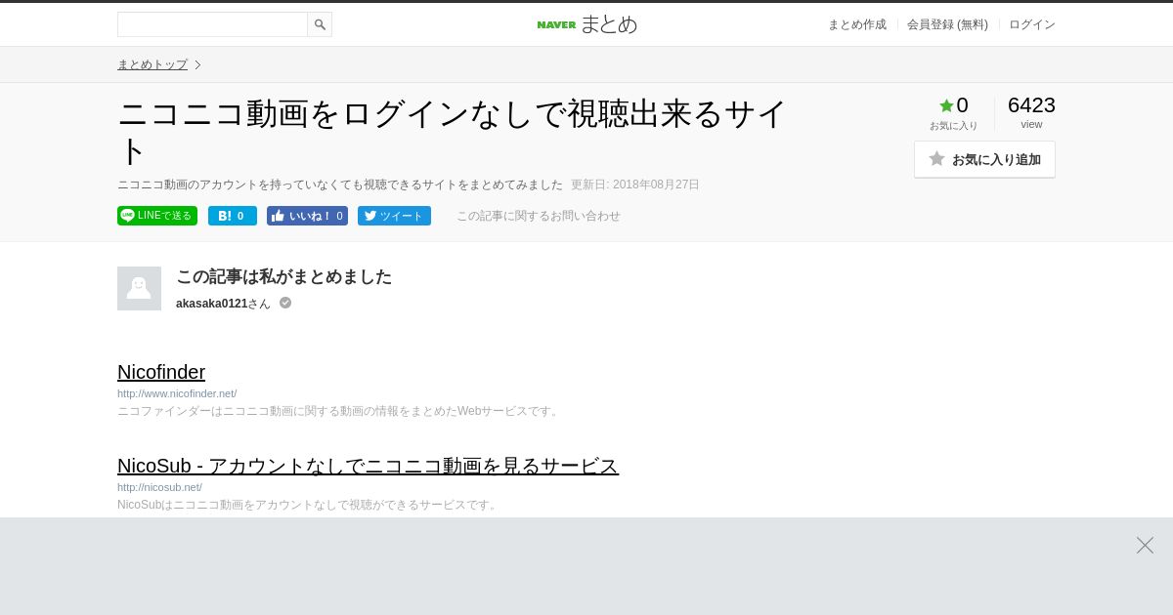Add to favorites with お気に入り追加
Screen dimensions: 1173x615
[x=984, y=159]
